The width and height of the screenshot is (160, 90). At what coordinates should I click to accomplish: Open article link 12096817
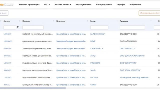pos(7,34)
